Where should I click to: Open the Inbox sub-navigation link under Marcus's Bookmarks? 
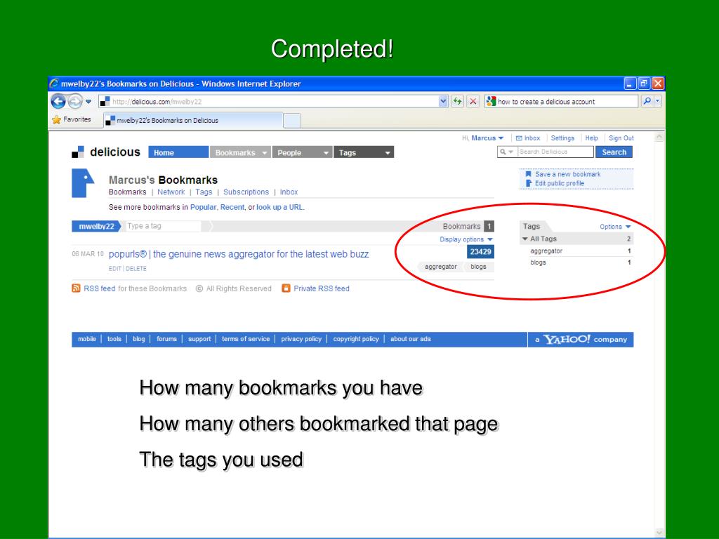click(x=289, y=192)
